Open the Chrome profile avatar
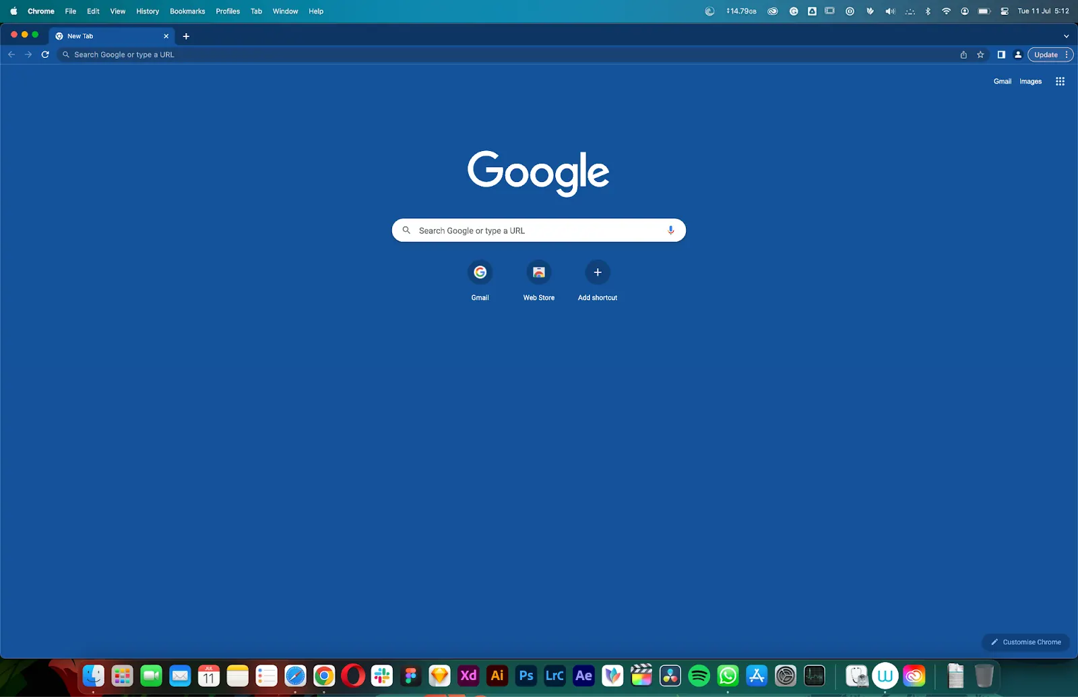The width and height of the screenshot is (1078, 697). [x=1018, y=55]
